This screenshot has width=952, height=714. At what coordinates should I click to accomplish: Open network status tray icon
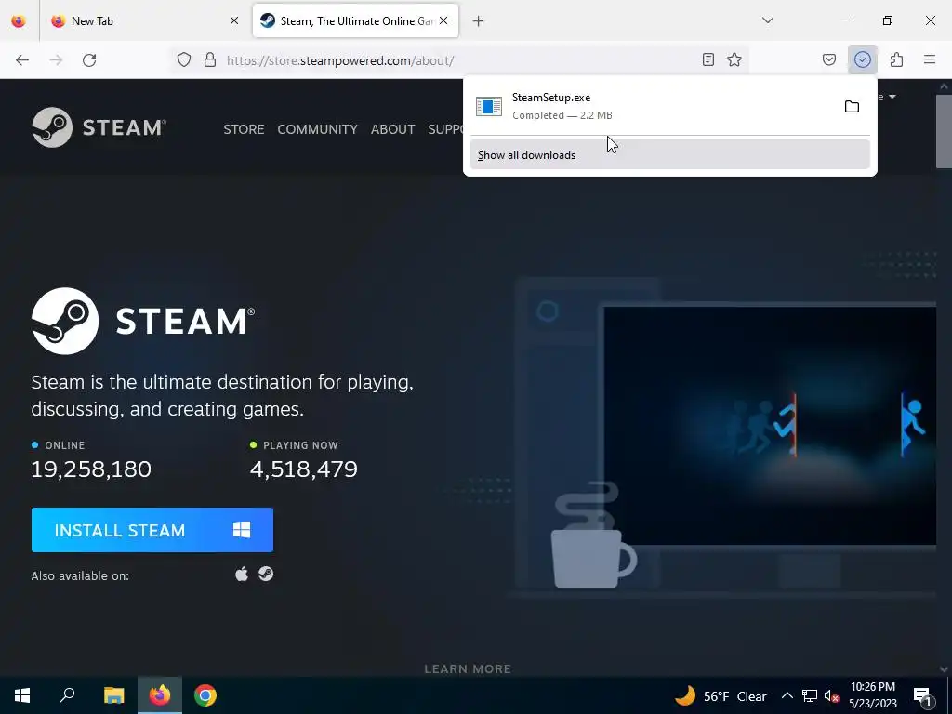coord(809,695)
